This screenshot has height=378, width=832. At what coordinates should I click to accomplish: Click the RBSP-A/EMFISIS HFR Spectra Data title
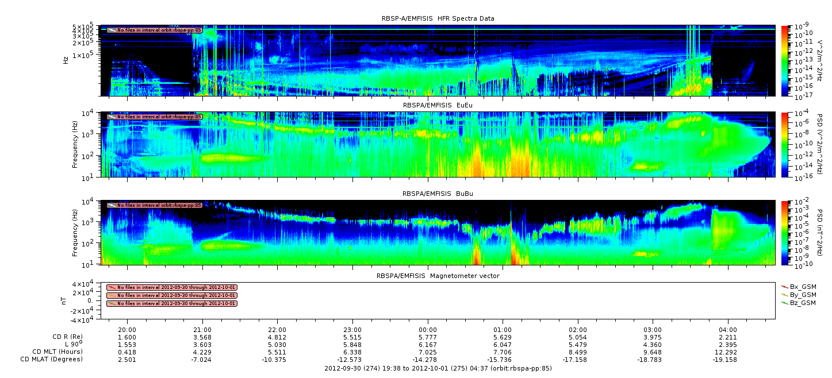pos(438,18)
